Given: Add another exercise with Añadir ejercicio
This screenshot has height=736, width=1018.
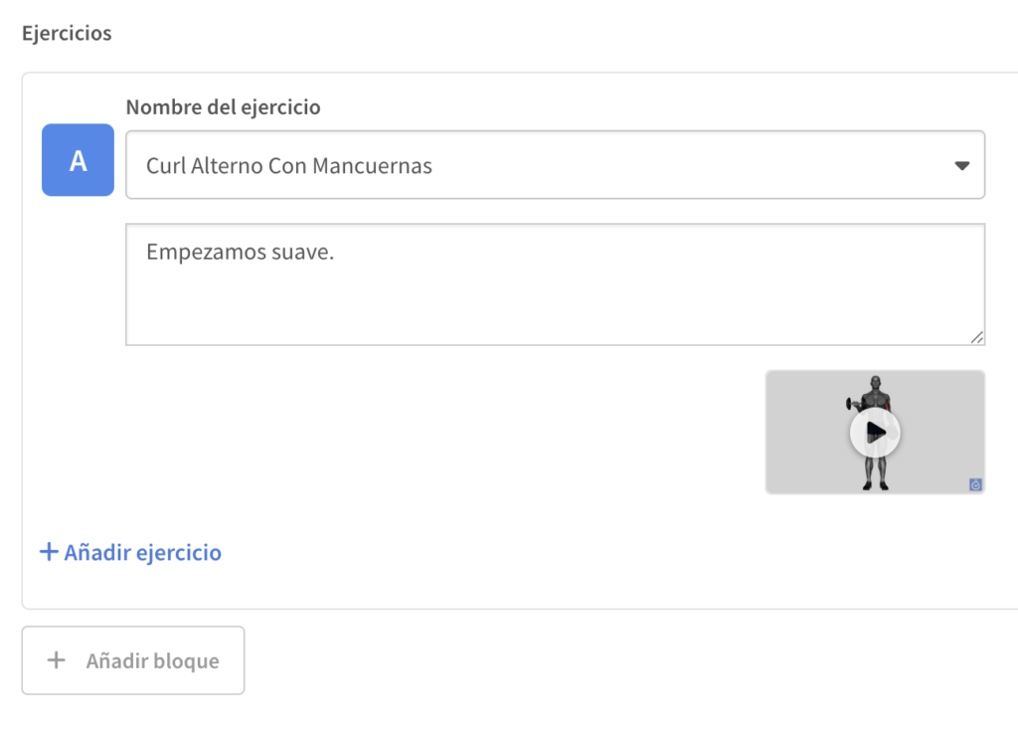Looking at the screenshot, I should coord(142,552).
